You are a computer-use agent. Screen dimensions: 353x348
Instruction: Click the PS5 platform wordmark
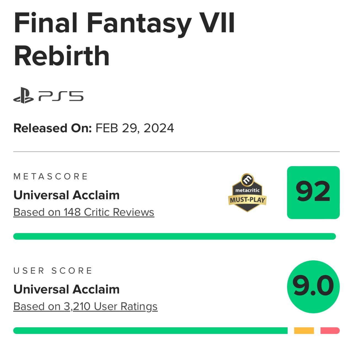click(61, 97)
